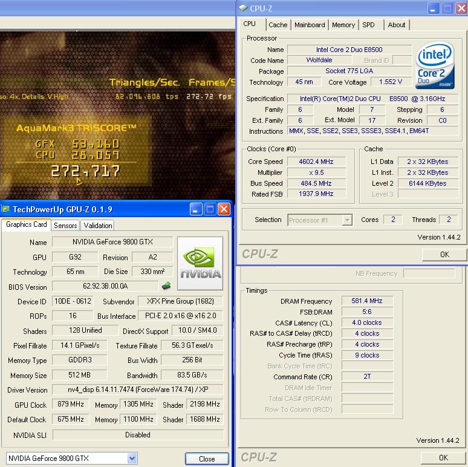Close the GPU-Z window with X
This screenshot has height=467, width=468.
click(224, 209)
